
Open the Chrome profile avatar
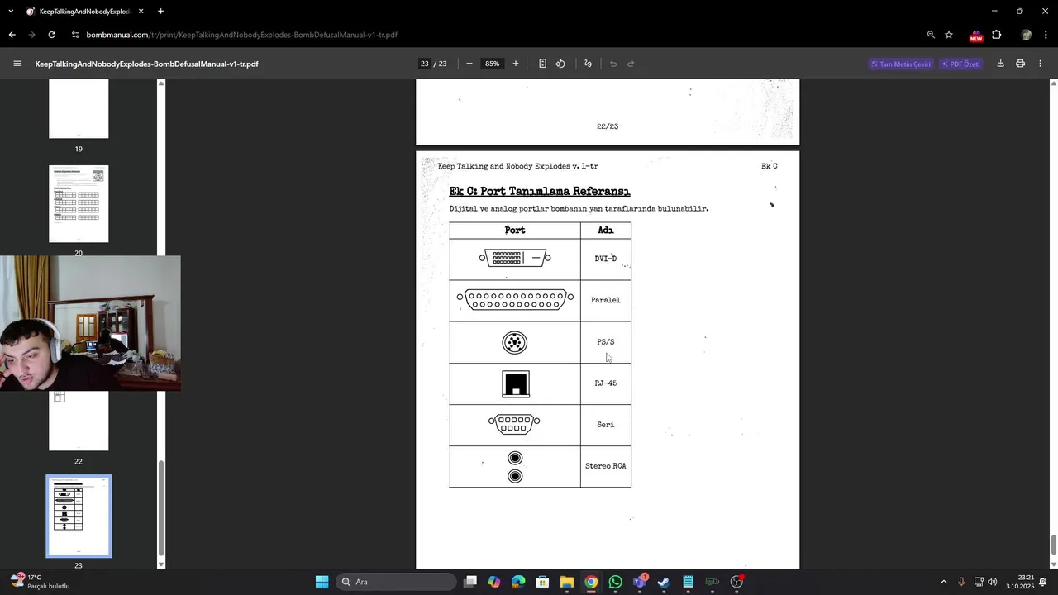(x=1026, y=35)
